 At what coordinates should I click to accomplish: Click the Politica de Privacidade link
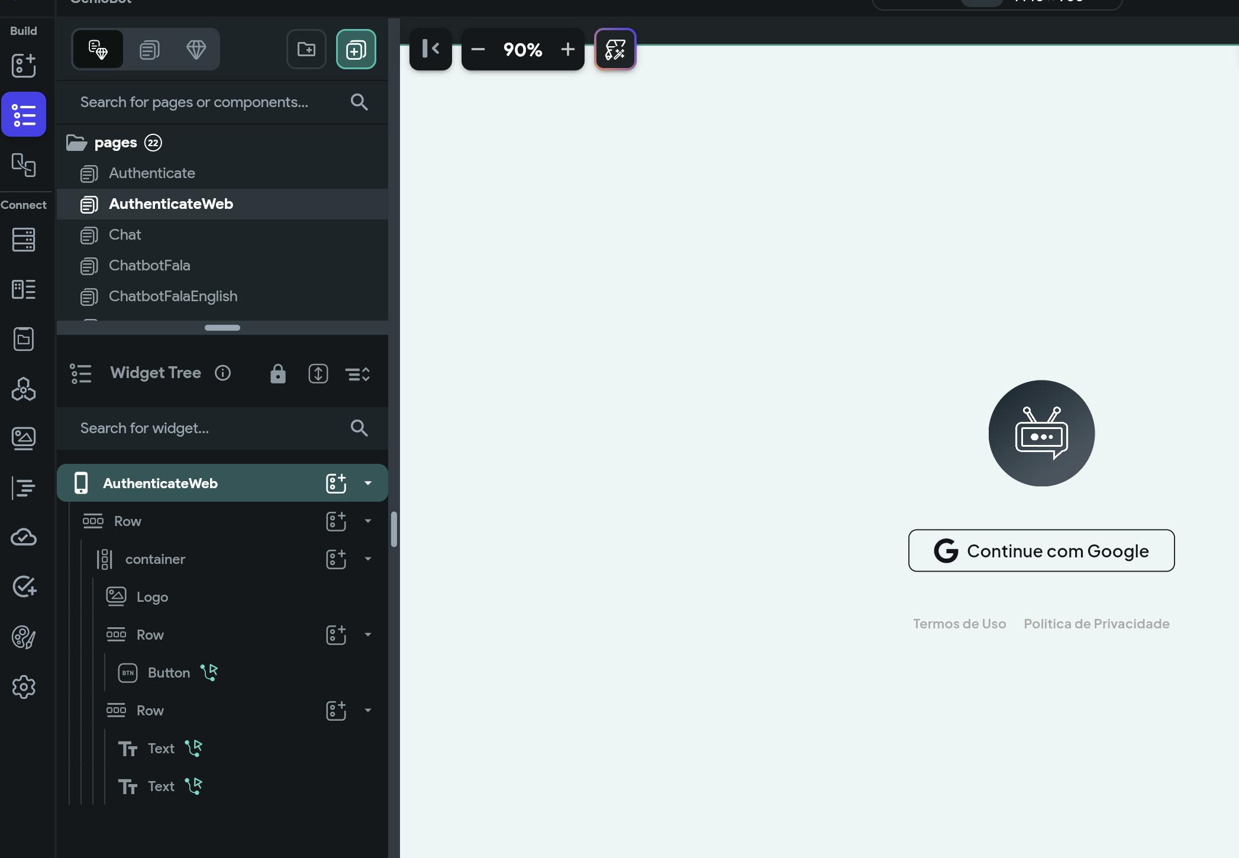tap(1096, 624)
